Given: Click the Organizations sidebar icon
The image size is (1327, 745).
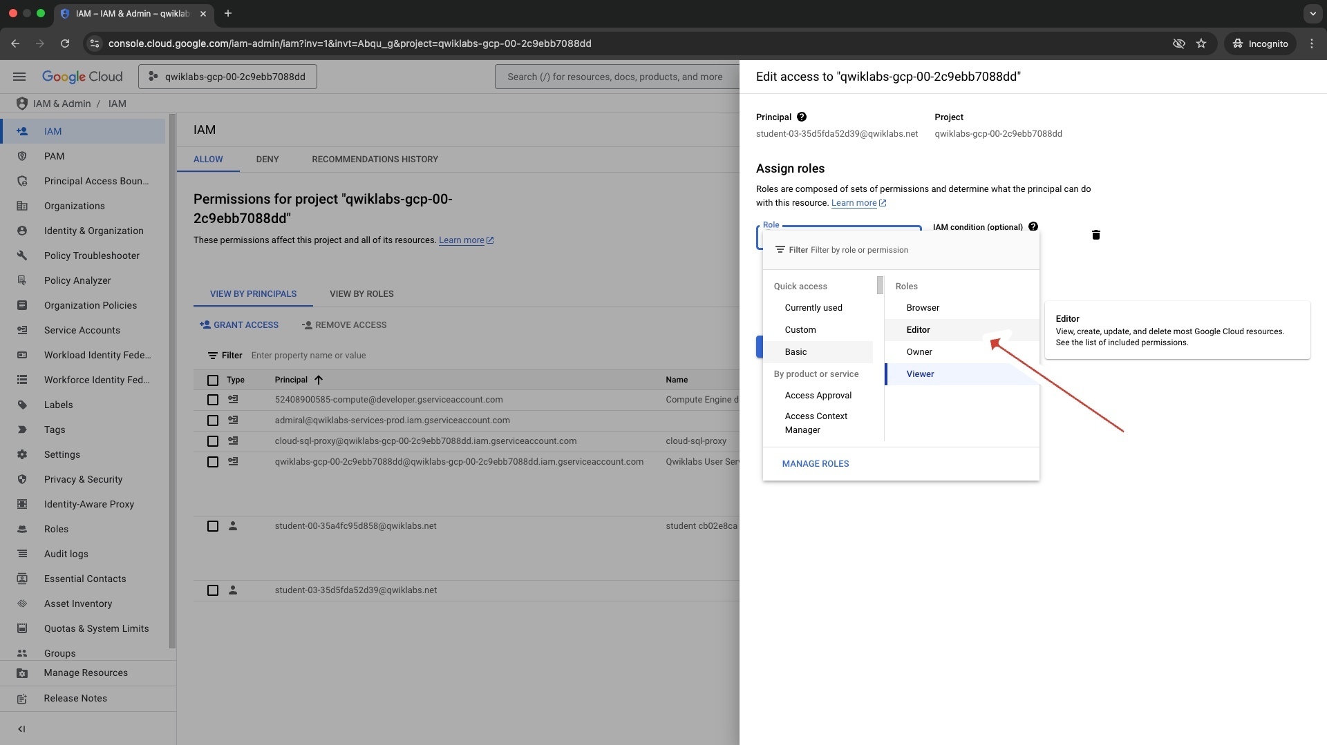Looking at the screenshot, I should (22, 206).
